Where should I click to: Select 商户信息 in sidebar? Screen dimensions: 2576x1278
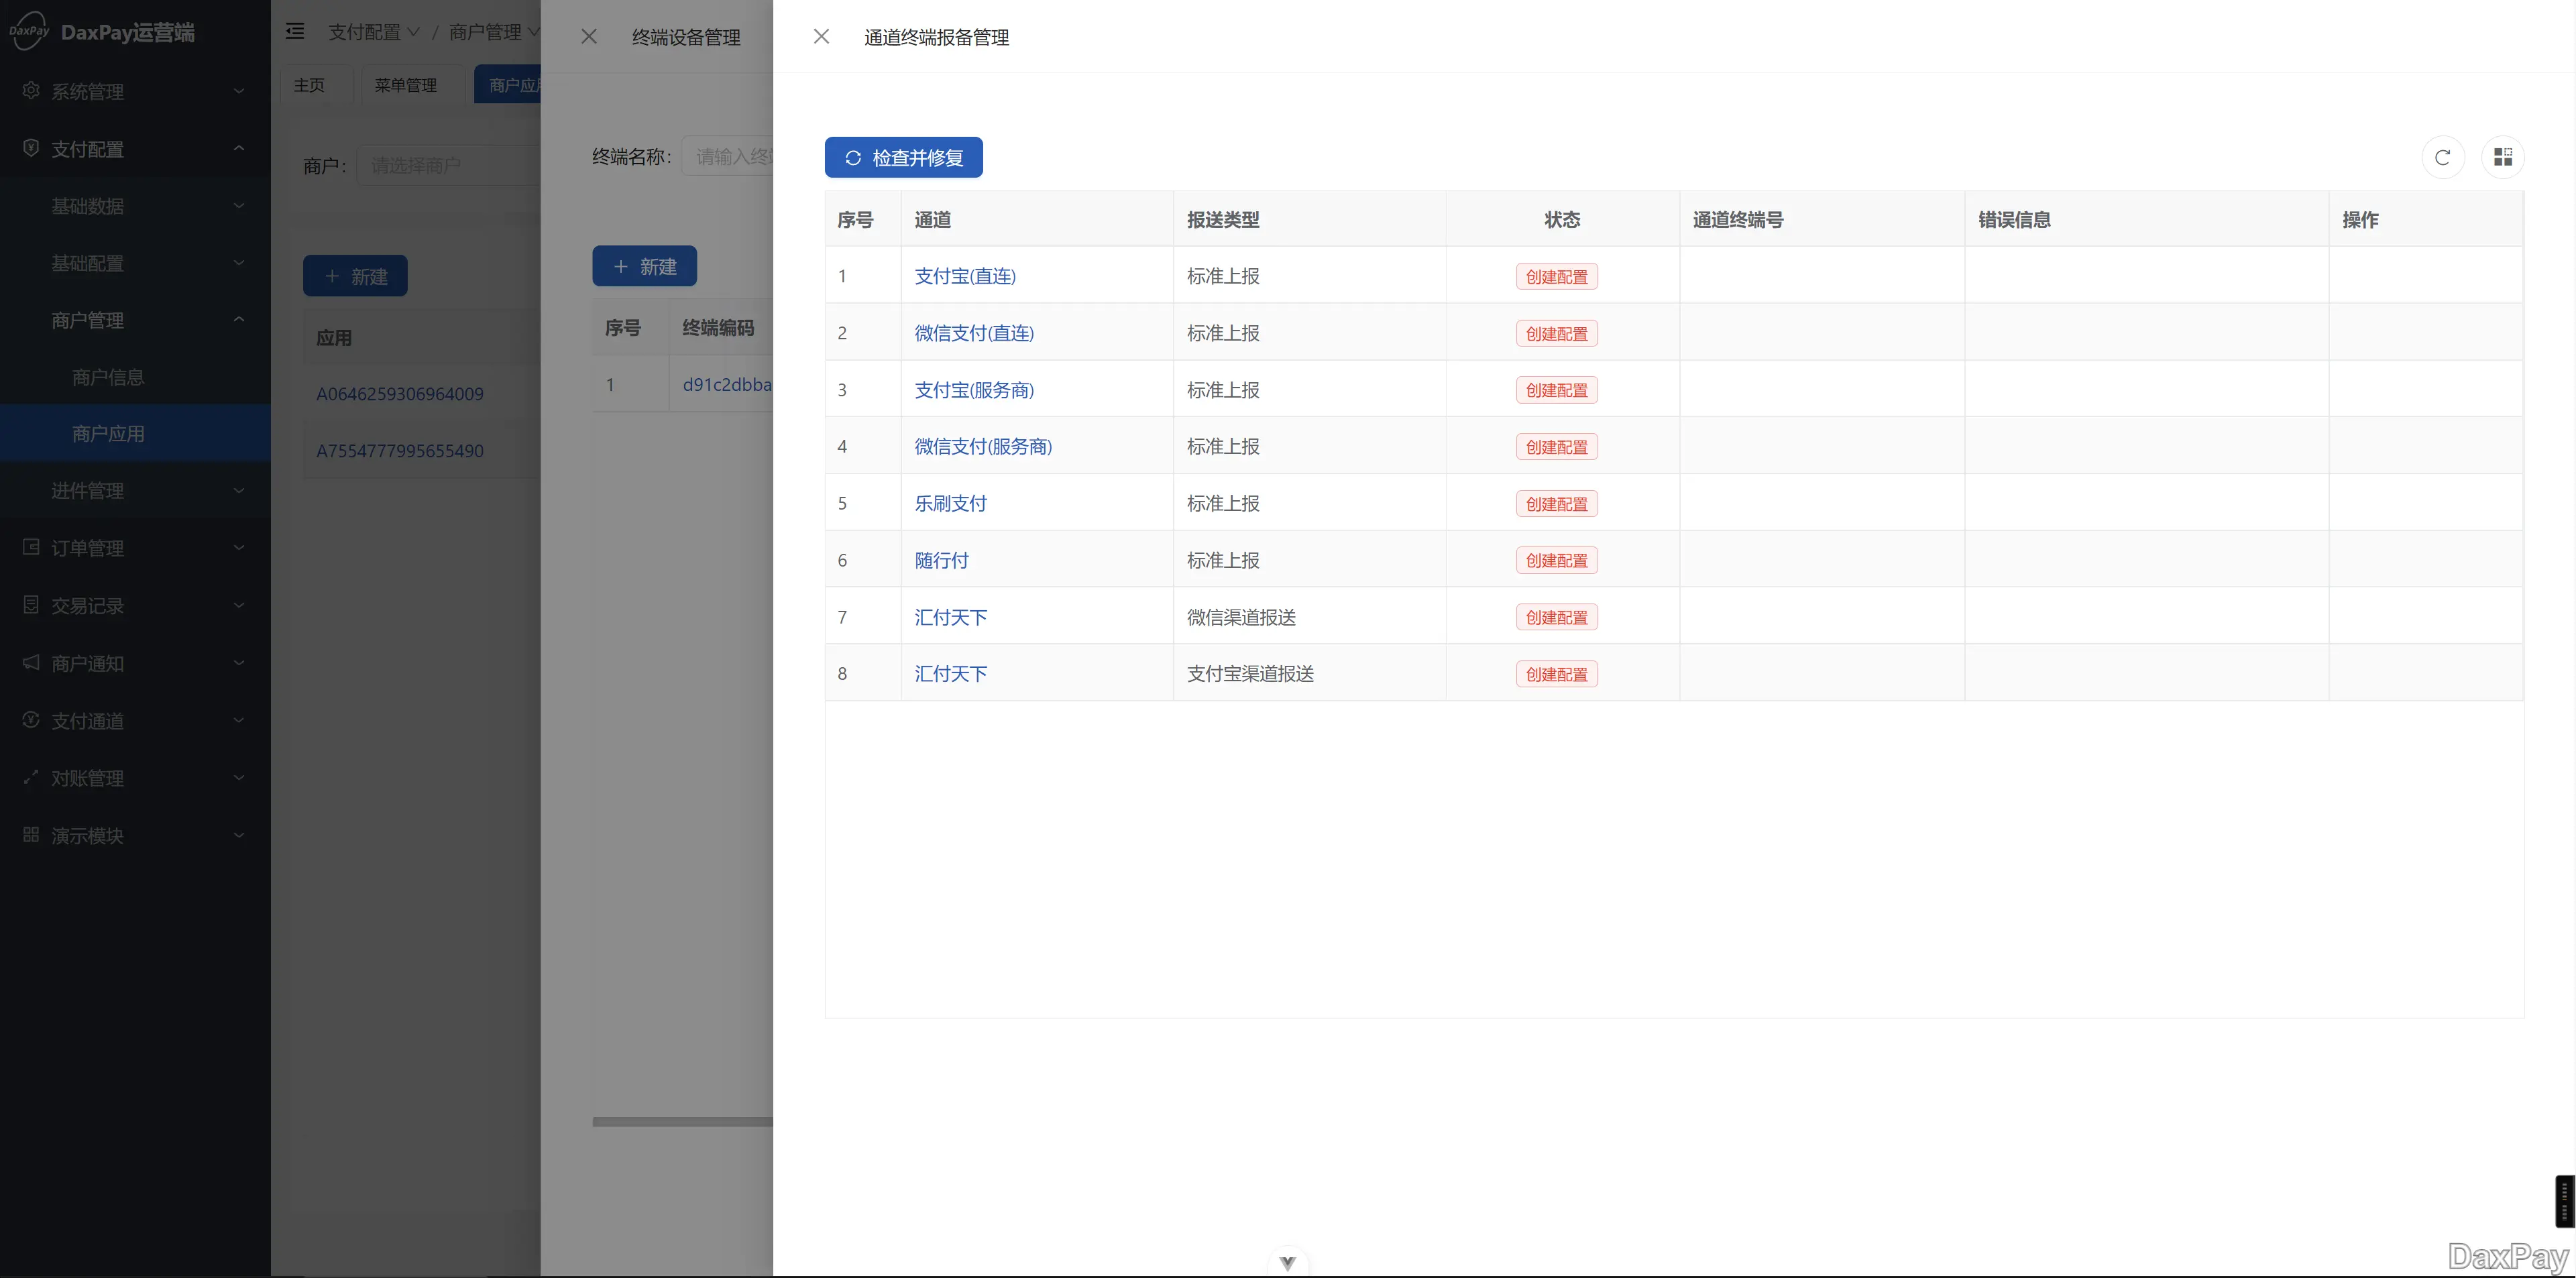pyautogui.click(x=108, y=377)
